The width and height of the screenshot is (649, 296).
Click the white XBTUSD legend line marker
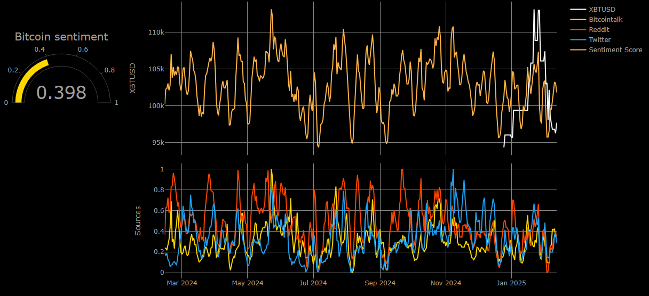point(578,9)
